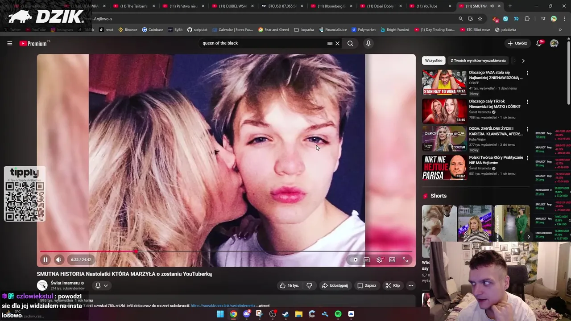Click the Utwórz create button
This screenshot has width=571, height=321.
[517, 43]
